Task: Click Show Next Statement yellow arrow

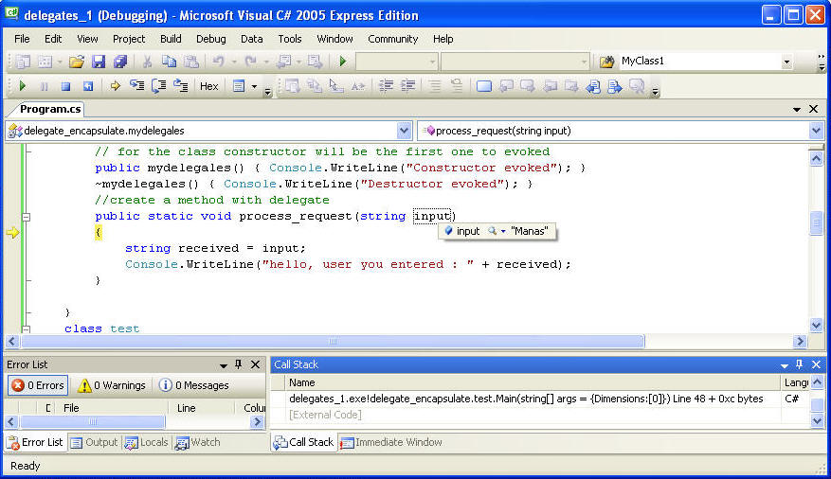Action: click(115, 86)
